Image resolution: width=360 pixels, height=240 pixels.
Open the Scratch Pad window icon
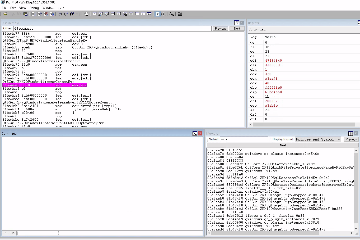tap(137, 14)
